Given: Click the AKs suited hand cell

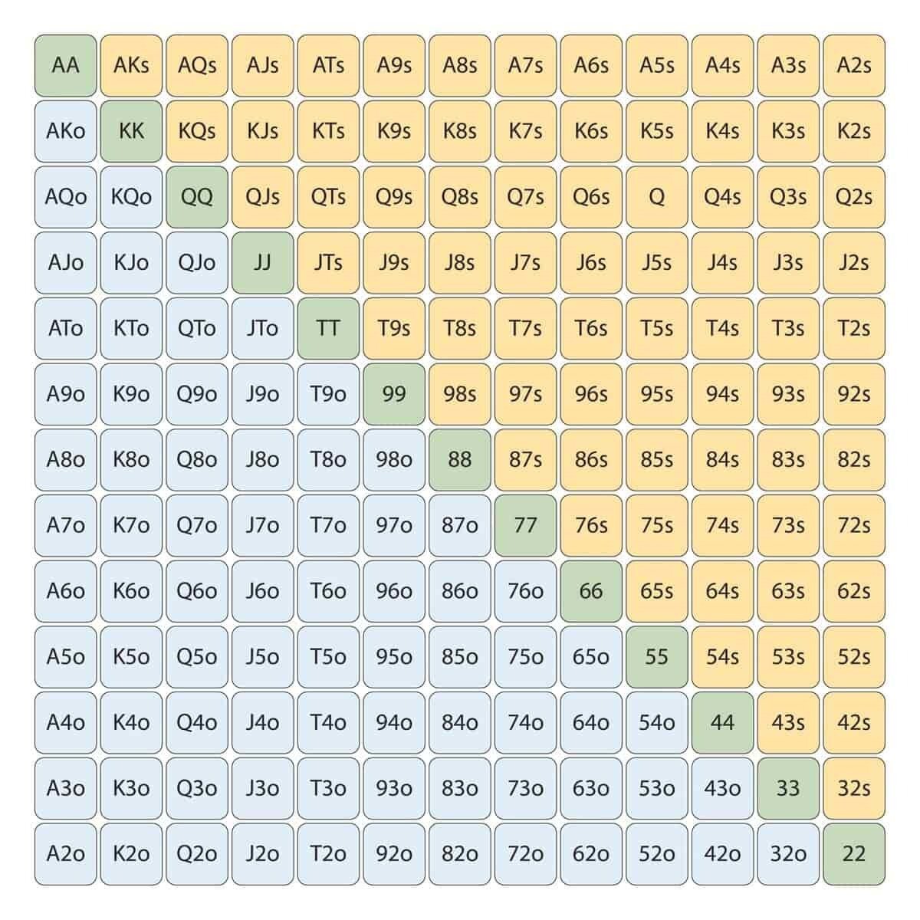Looking at the screenshot, I should point(131,65).
